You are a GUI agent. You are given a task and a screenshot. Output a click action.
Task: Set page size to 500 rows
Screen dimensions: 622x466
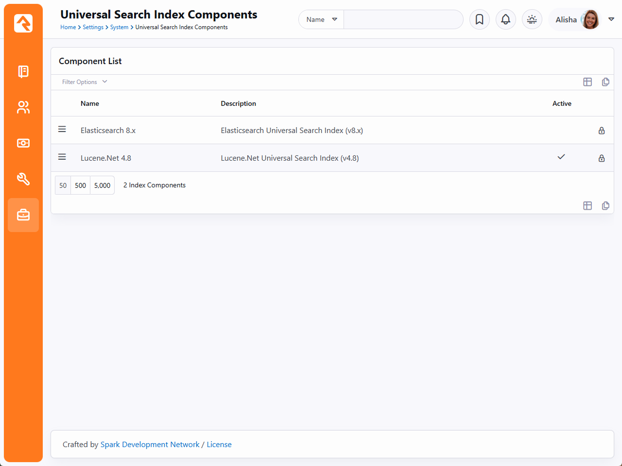point(80,185)
